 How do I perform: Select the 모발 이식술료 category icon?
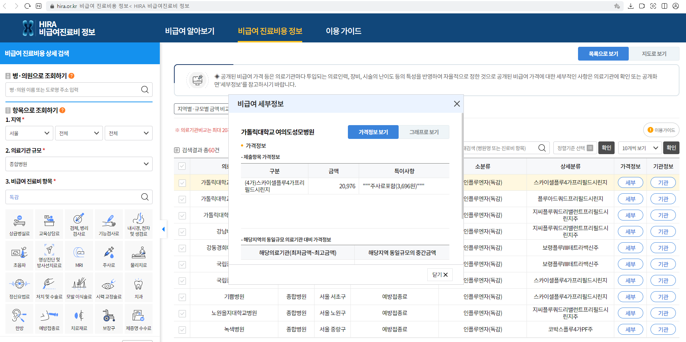79,287
